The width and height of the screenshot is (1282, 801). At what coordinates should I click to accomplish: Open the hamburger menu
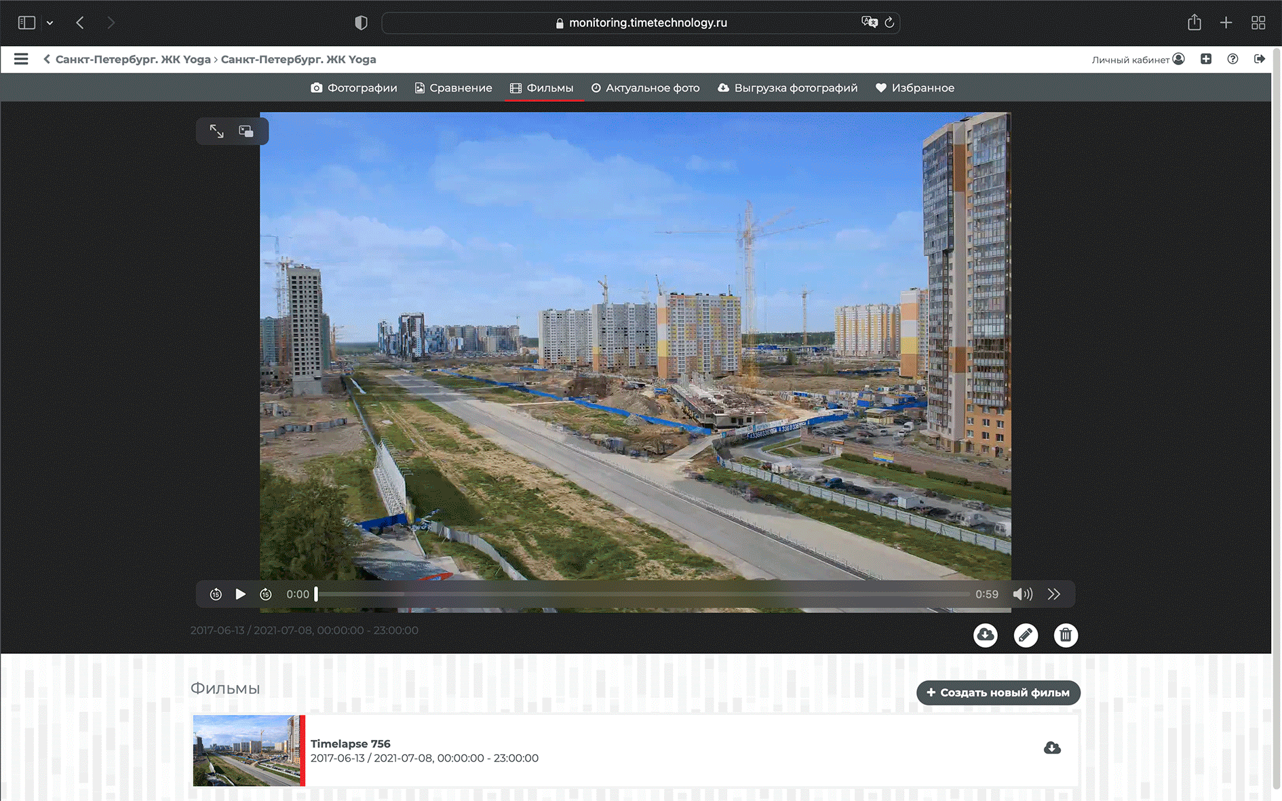[x=21, y=59]
